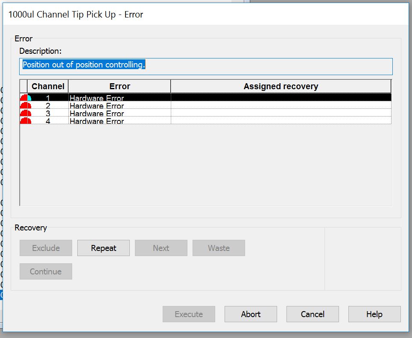Click the Next recovery button
412x338 pixels.
[x=161, y=248]
